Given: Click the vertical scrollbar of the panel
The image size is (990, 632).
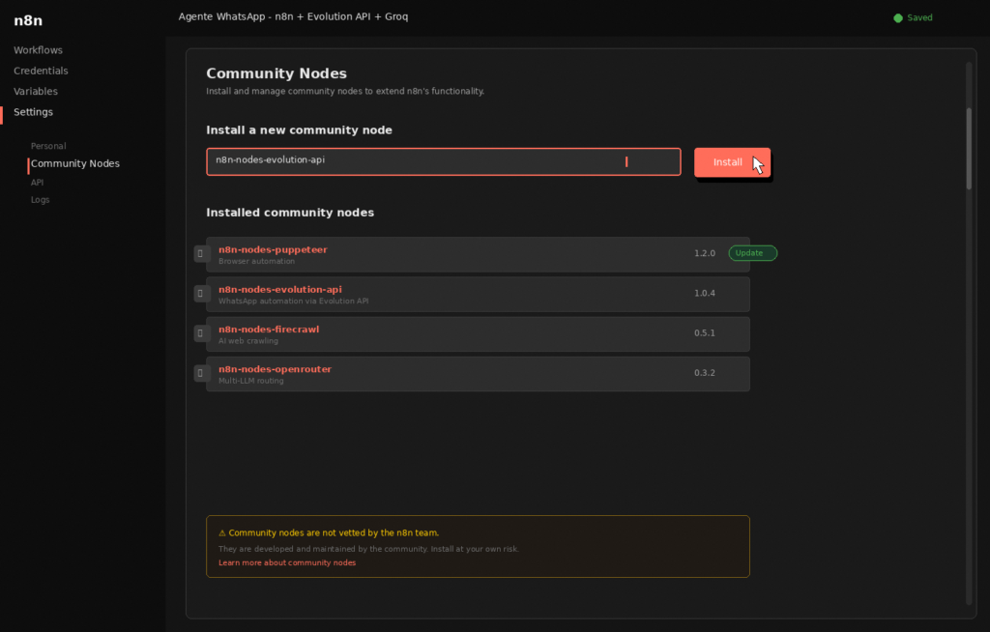Looking at the screenshot, I should pos(969,149).
